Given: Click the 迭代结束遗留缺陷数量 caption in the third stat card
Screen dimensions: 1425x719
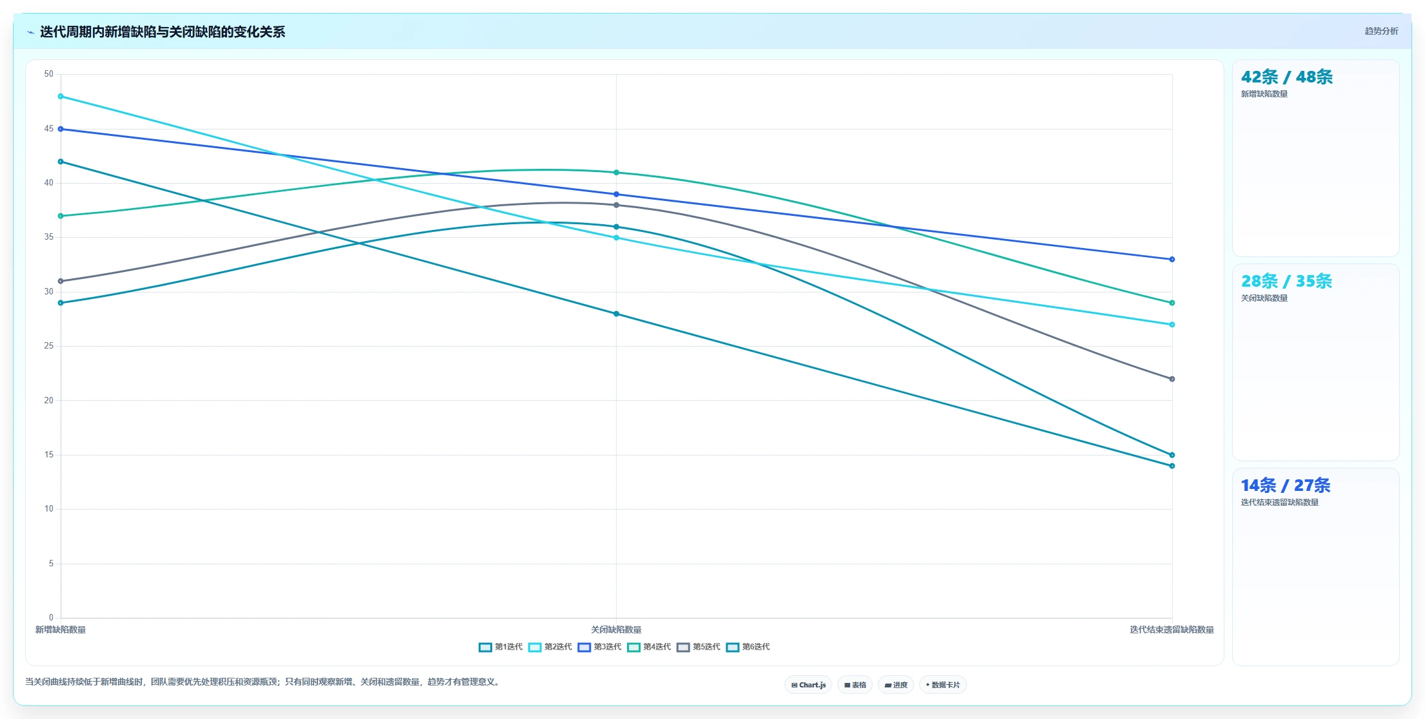Looking at the screenshot, I should [1280, 503].
